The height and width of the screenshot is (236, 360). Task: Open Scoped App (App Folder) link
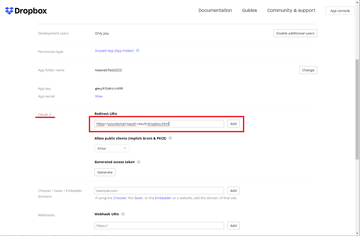point(114,51)
